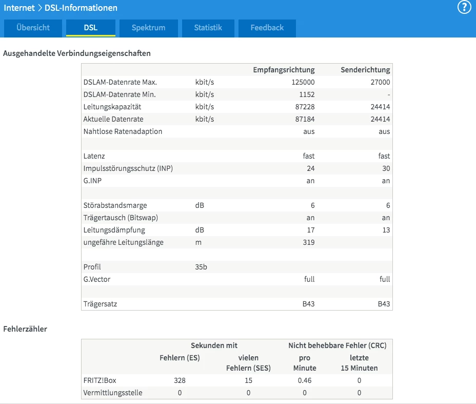Screen dimensions: 476x404
Task: Open the Spektrum tab
Action: (149, 28)
